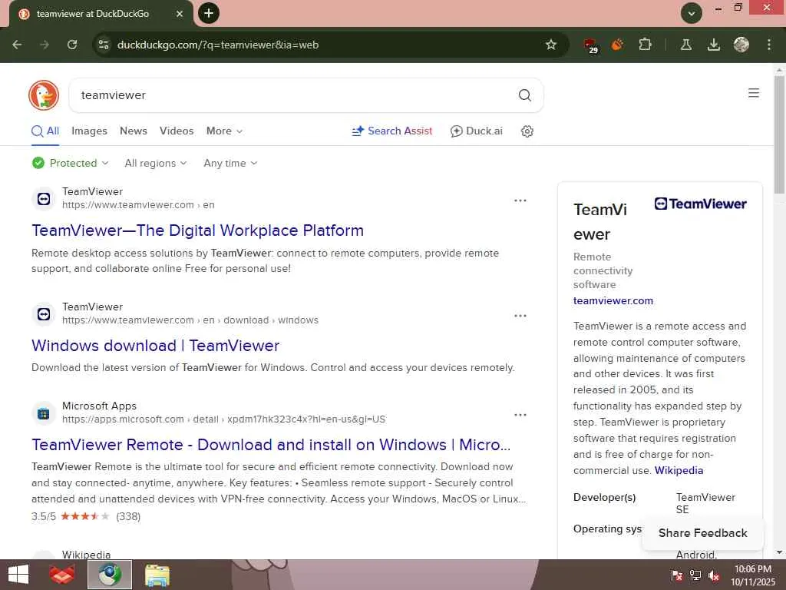Screen dimensions: 786x590
Task: Click the browser forward arrow
Action: coord(45,45)
